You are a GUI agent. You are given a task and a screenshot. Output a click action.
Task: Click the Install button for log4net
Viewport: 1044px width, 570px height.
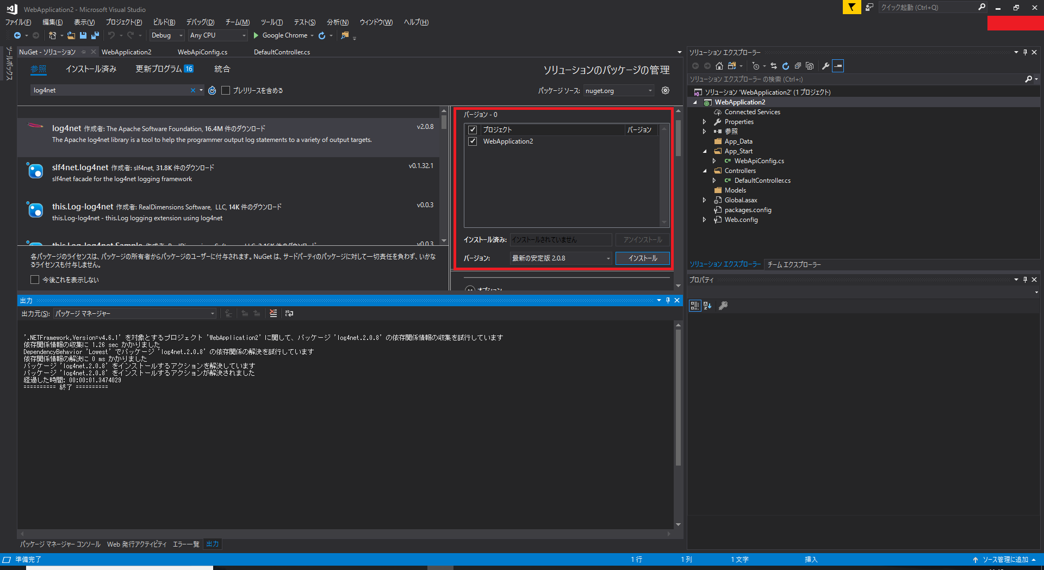pos(643,258)
